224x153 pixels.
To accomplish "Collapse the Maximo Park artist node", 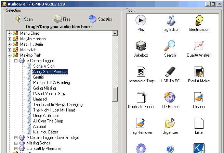I will click(9, 55).
